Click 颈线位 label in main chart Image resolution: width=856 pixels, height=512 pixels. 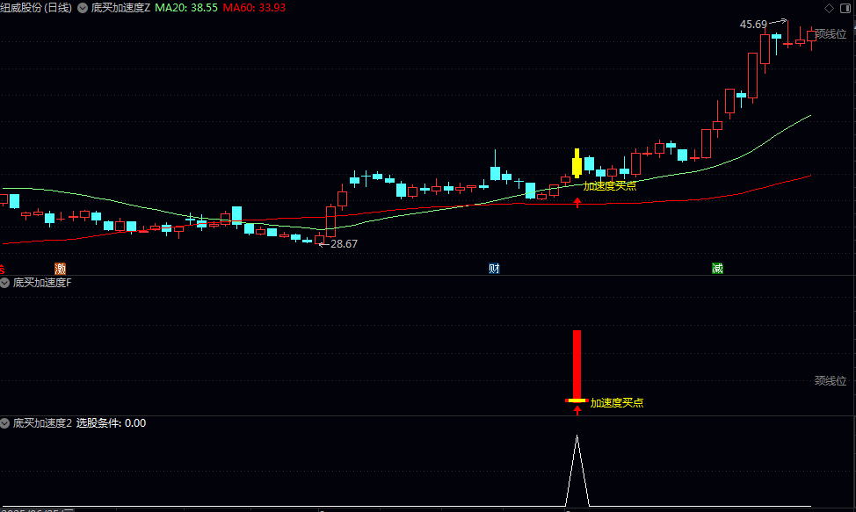tap(831, 34)
